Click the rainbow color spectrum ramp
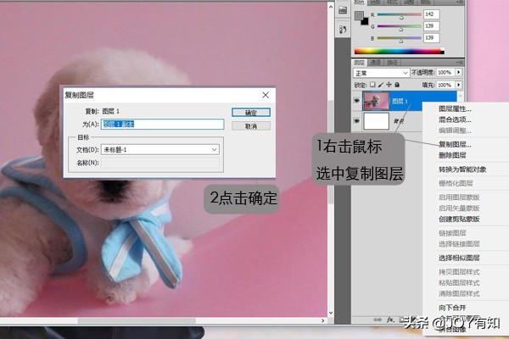The height and width of the screenshot is (339, 509). (400, 51)
